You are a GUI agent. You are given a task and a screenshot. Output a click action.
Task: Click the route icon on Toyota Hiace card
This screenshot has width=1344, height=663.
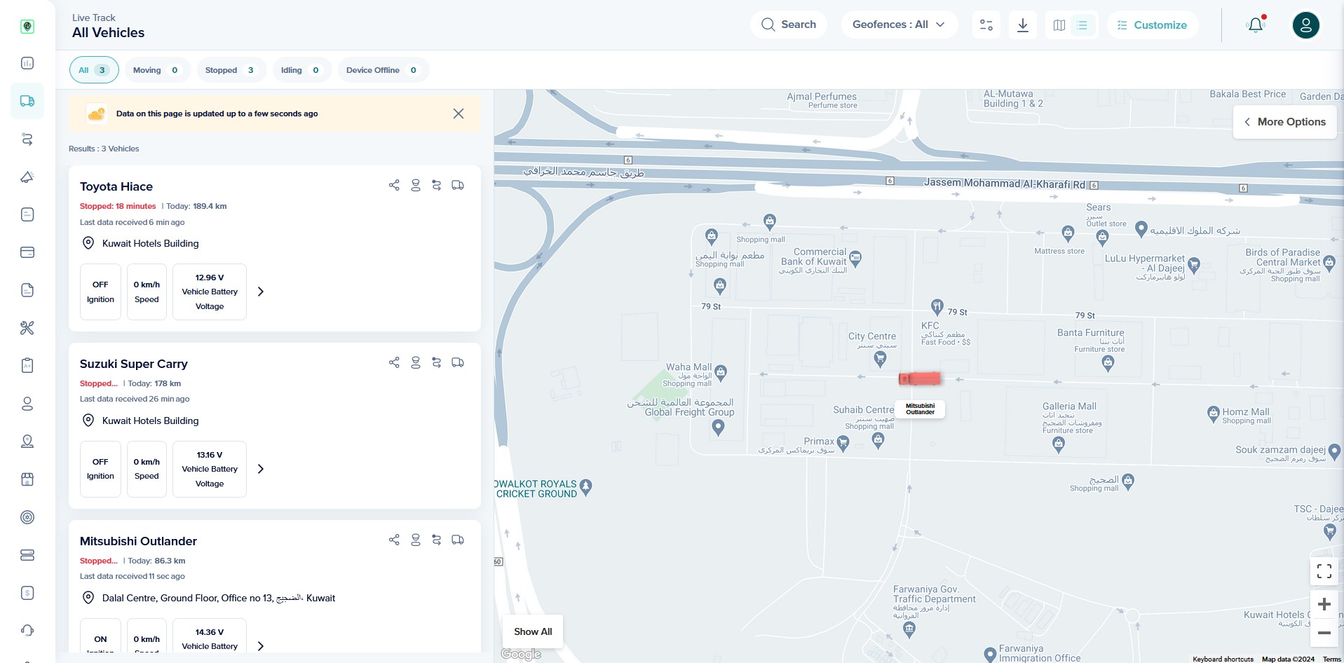(x=437, y=185)
